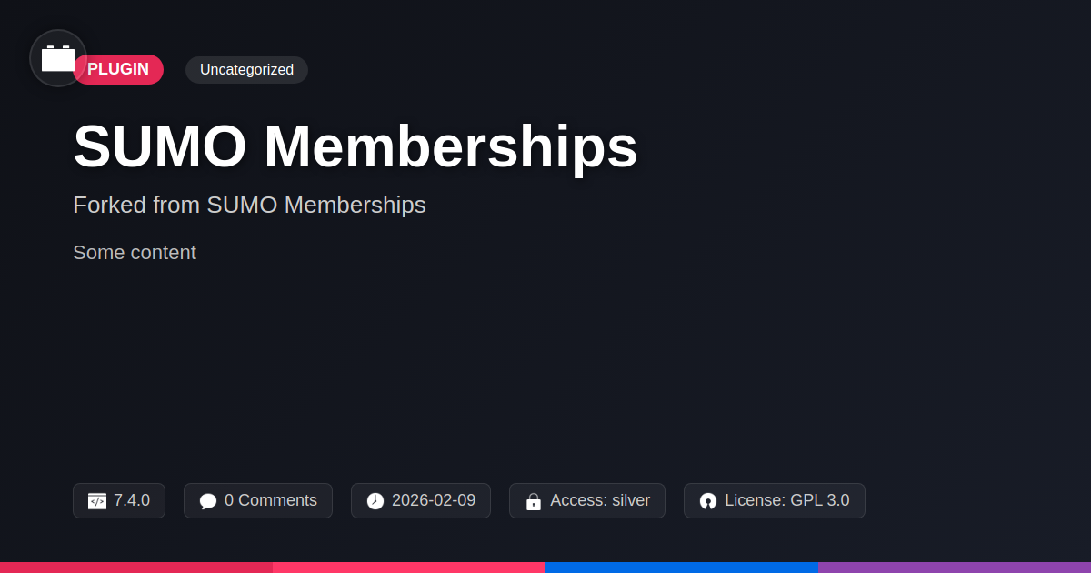Click the Some content text
The width and height of the screenshot is (1091, 573).
pyautogui.click(x=135, y=253)
